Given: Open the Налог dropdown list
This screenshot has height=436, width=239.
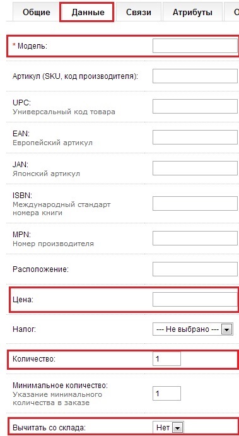Looking at the screenshot, I should 193,329.
